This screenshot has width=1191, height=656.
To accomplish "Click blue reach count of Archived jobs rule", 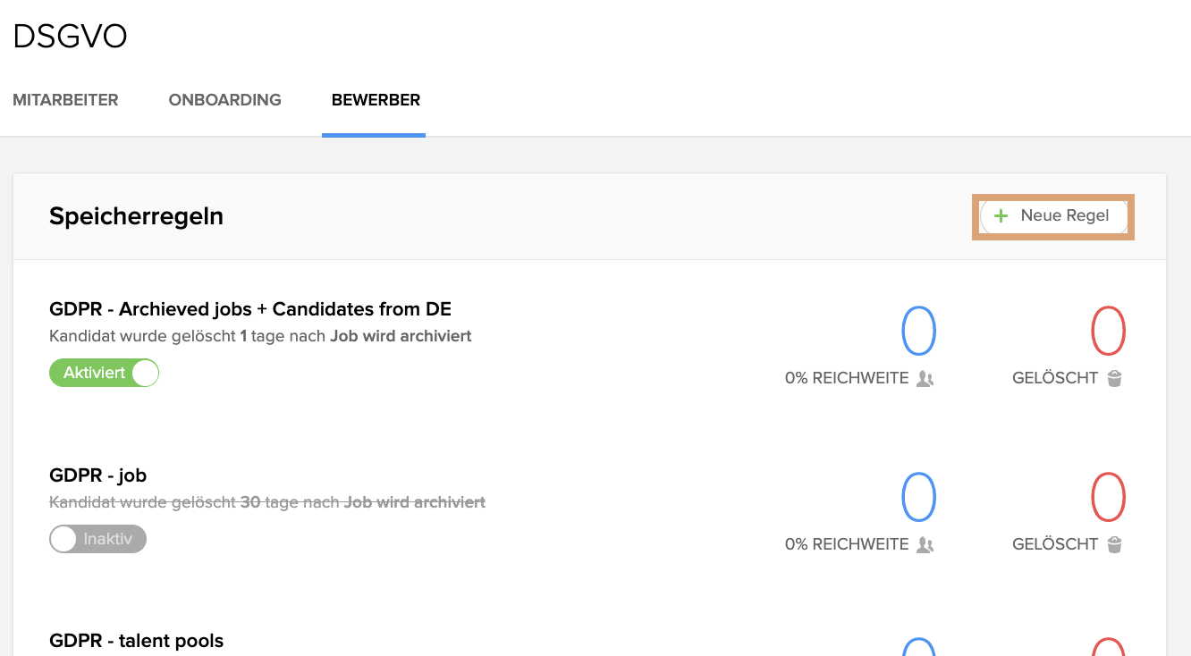I will point(918,331).
